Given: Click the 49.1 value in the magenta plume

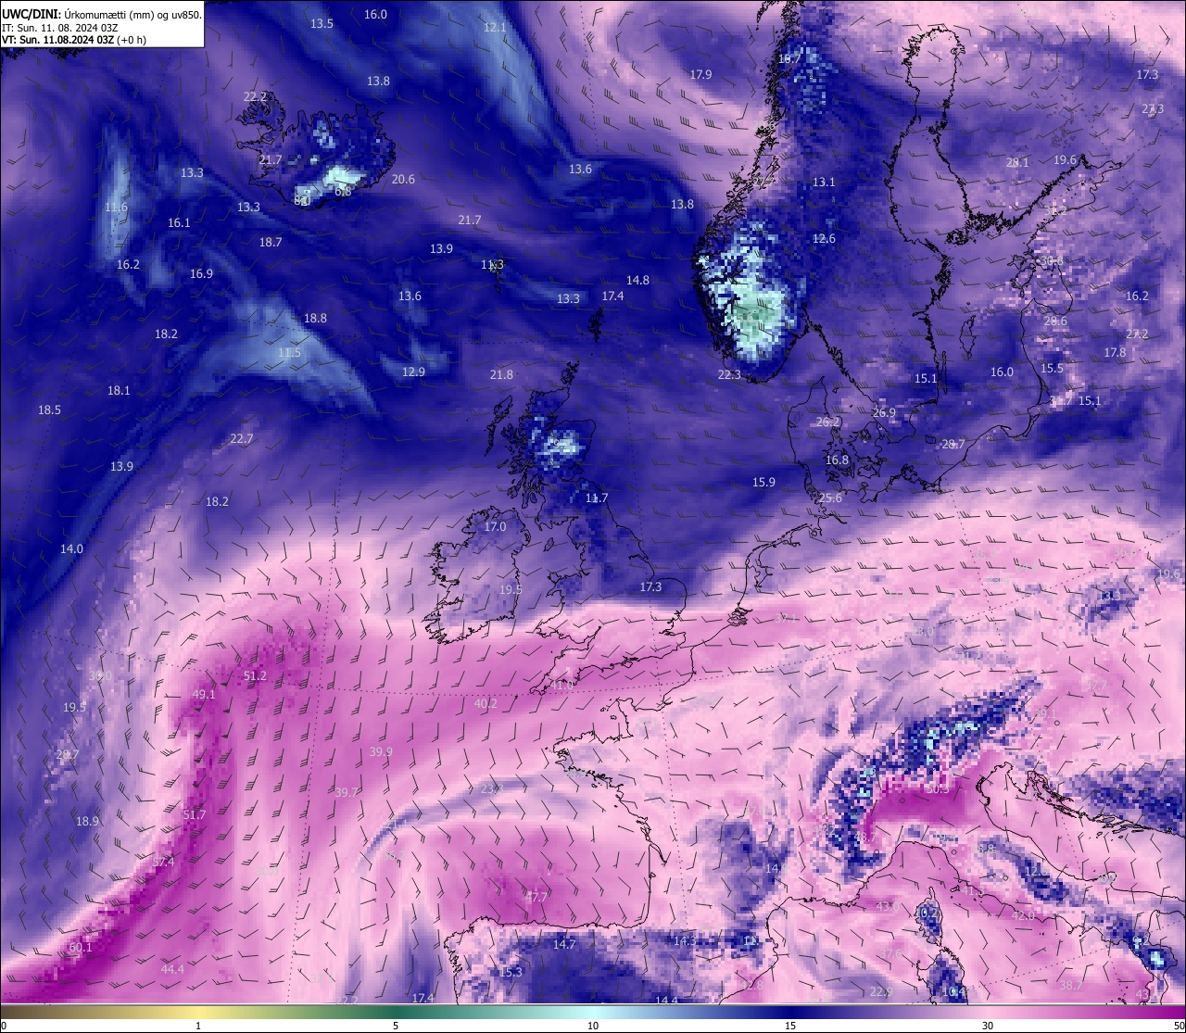Looking at the screenshot, I should click(204, 695).
